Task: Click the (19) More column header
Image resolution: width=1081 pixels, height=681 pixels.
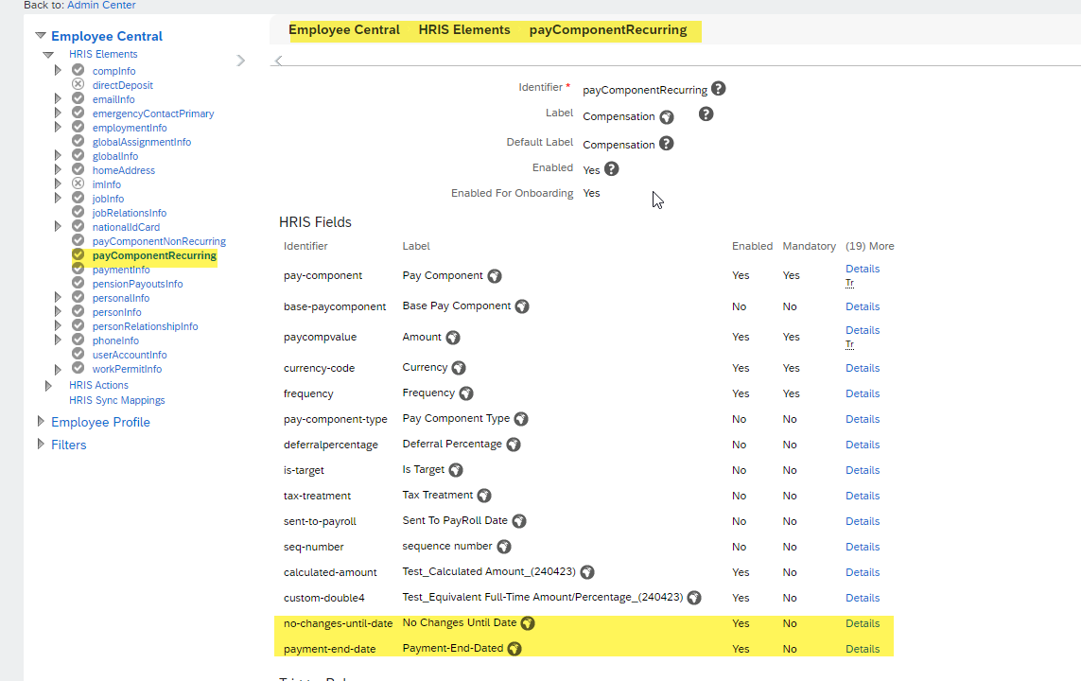Action: coord(869,246)
